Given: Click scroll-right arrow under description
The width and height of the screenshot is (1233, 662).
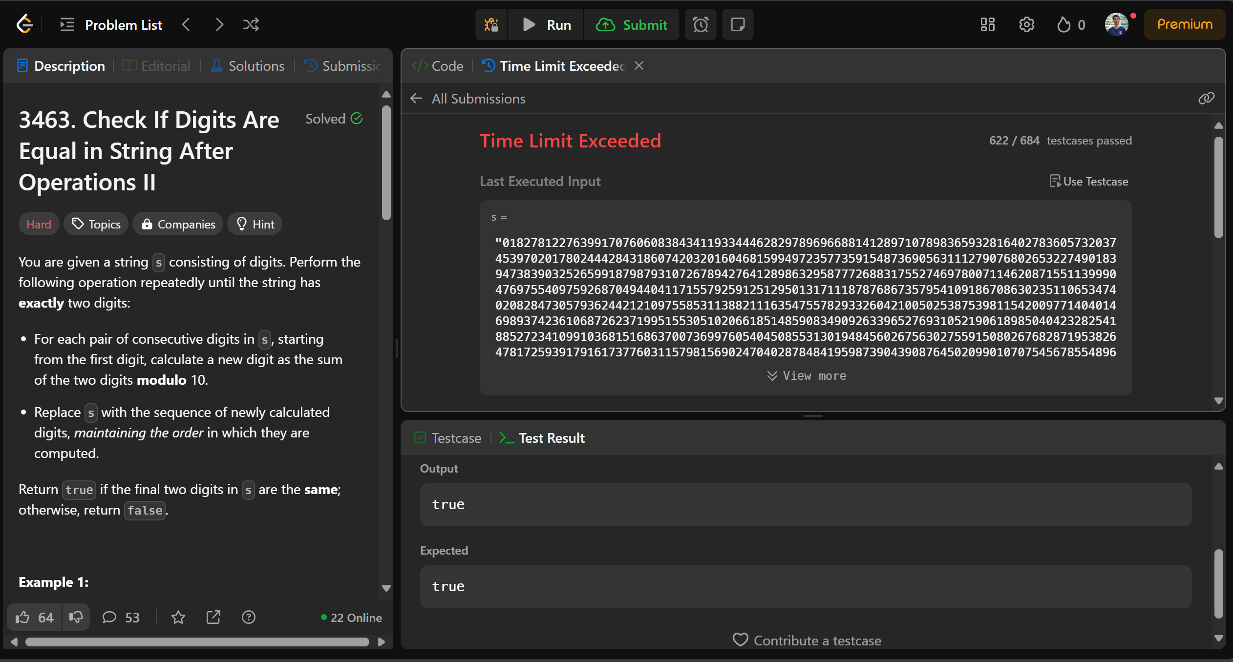Looking at the screenshot, I should pyautogui.click(x=382, y=642).
